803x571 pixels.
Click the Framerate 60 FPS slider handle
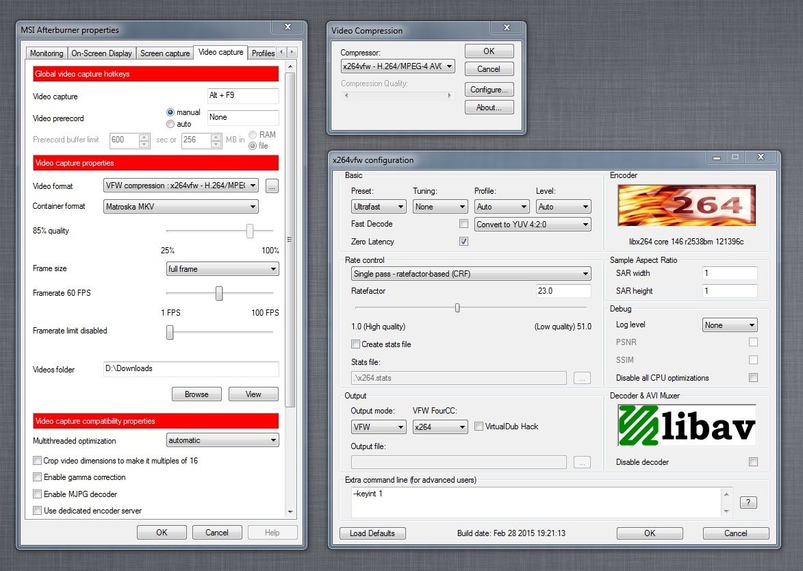pos(219,294)
